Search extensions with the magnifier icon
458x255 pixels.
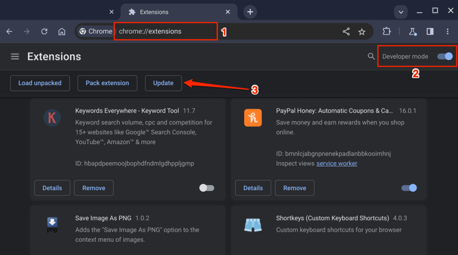(x=371, y=56)
